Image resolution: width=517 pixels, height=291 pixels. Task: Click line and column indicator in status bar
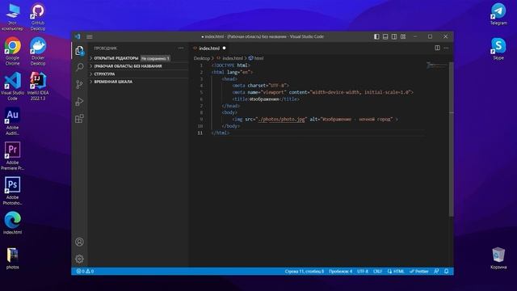(305, 272)
